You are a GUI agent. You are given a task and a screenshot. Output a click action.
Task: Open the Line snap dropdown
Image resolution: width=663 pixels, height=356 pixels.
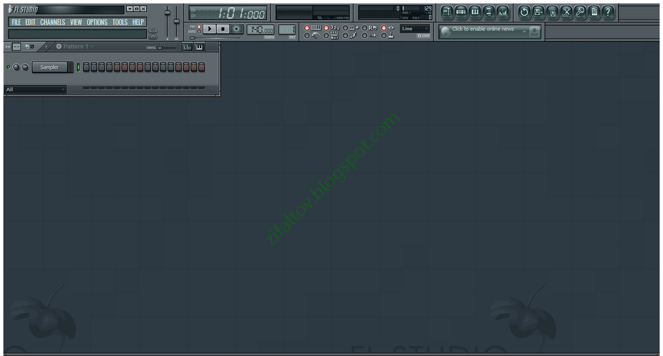pos(415,29)
